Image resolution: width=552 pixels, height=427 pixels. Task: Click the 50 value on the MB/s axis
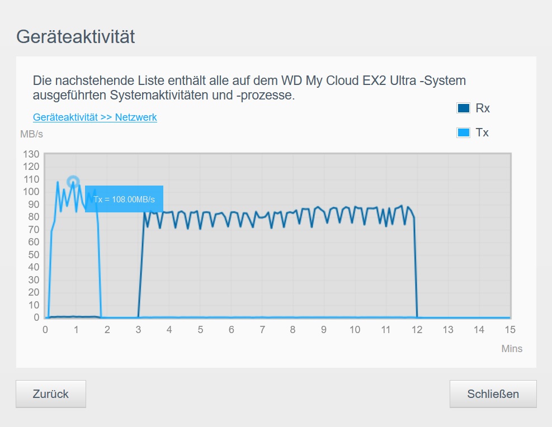click(x=34, y=255)
